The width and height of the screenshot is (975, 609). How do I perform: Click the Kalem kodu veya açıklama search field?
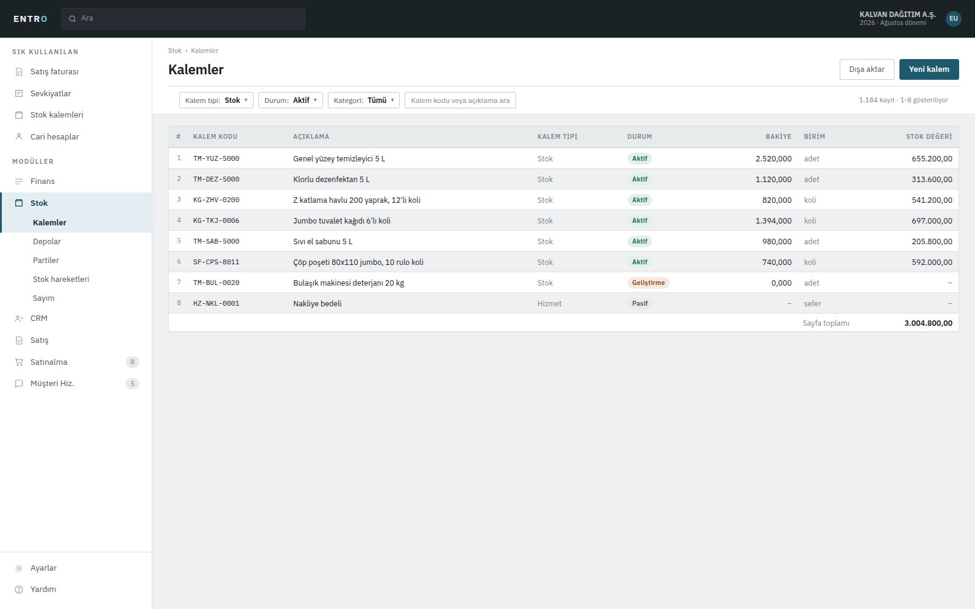pyautogui.click(x=460, y=100)
